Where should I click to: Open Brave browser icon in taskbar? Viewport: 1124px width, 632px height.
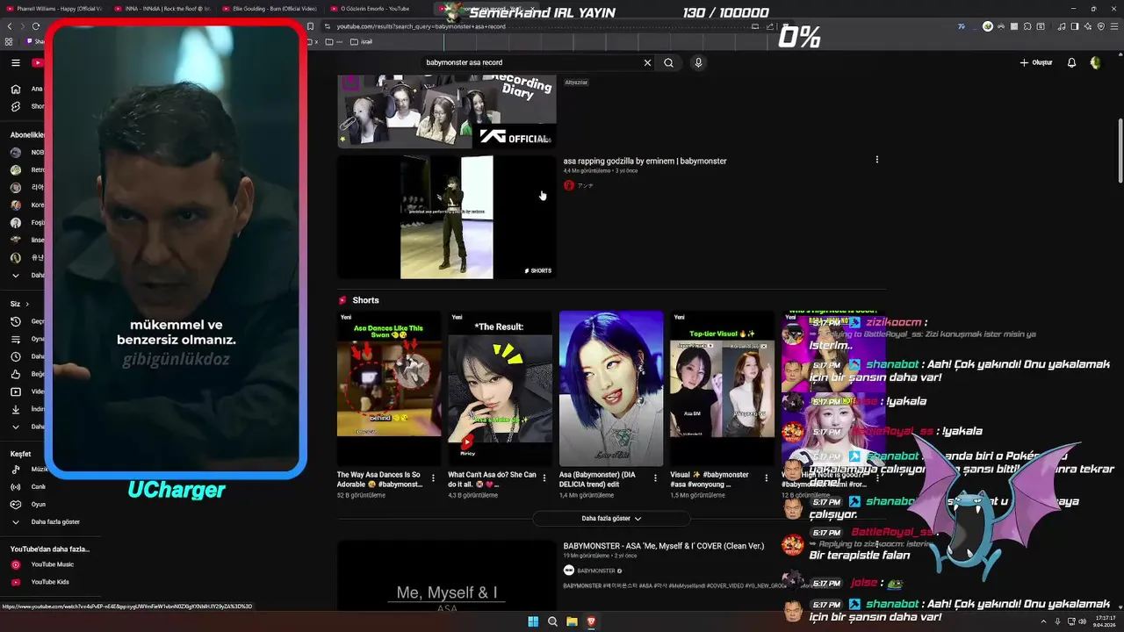pos(591,621)
